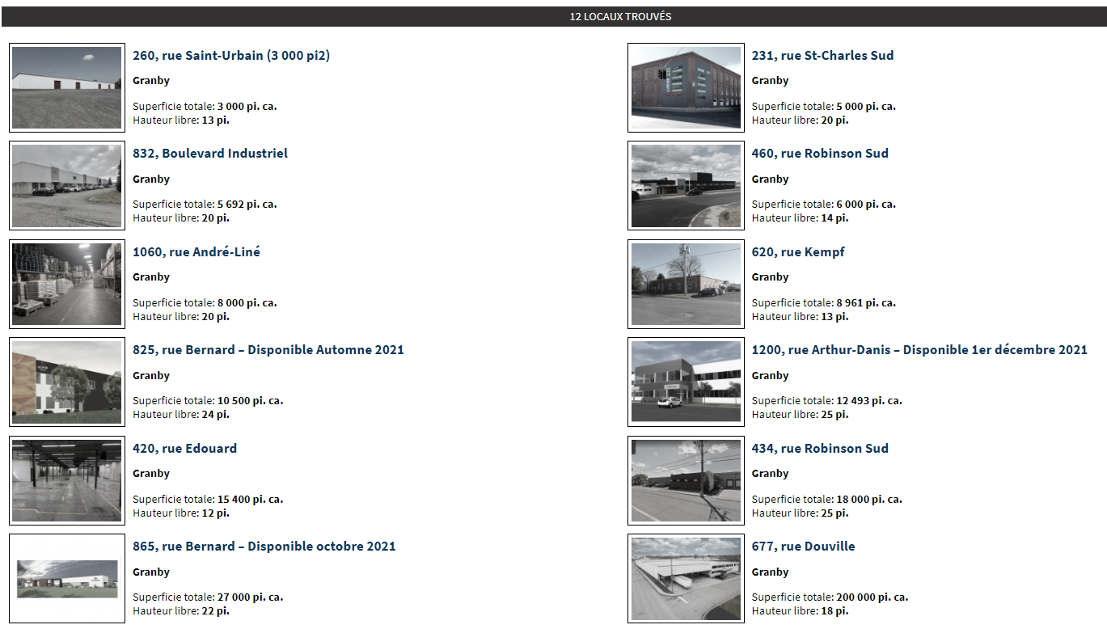The height and width of the screenshot is (629, 1107).
Task: Open the 677, rue Douville listing
Action: [x=803, y=547]
